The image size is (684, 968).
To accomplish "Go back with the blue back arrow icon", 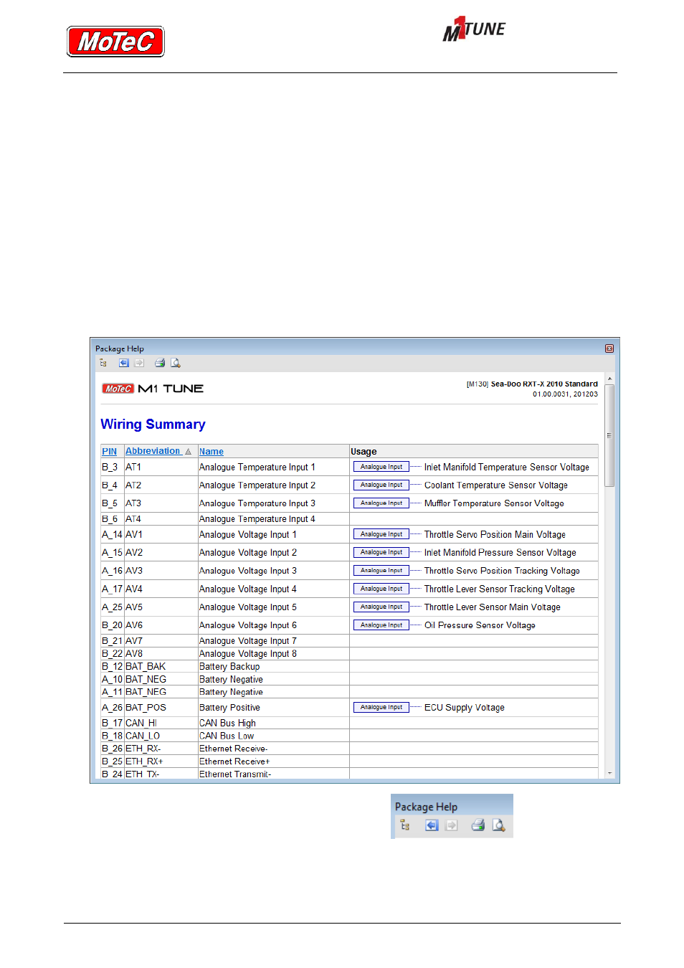I will point(123,363).
